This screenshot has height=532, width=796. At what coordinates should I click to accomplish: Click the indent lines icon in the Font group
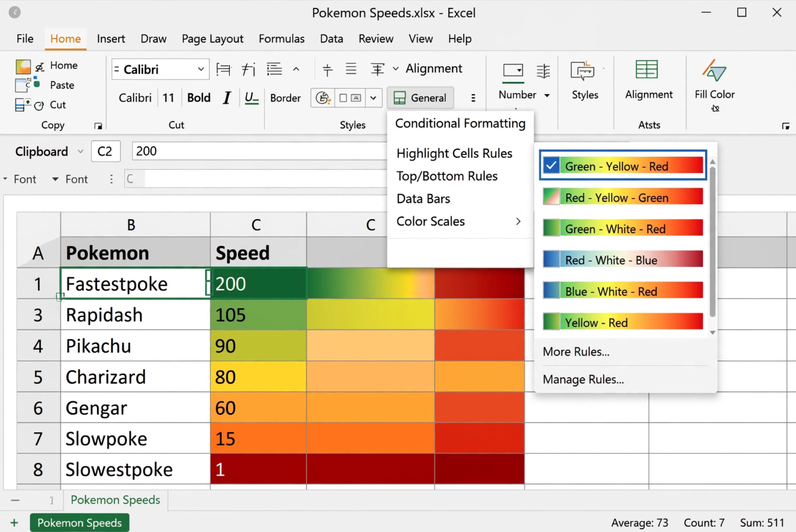274,69
